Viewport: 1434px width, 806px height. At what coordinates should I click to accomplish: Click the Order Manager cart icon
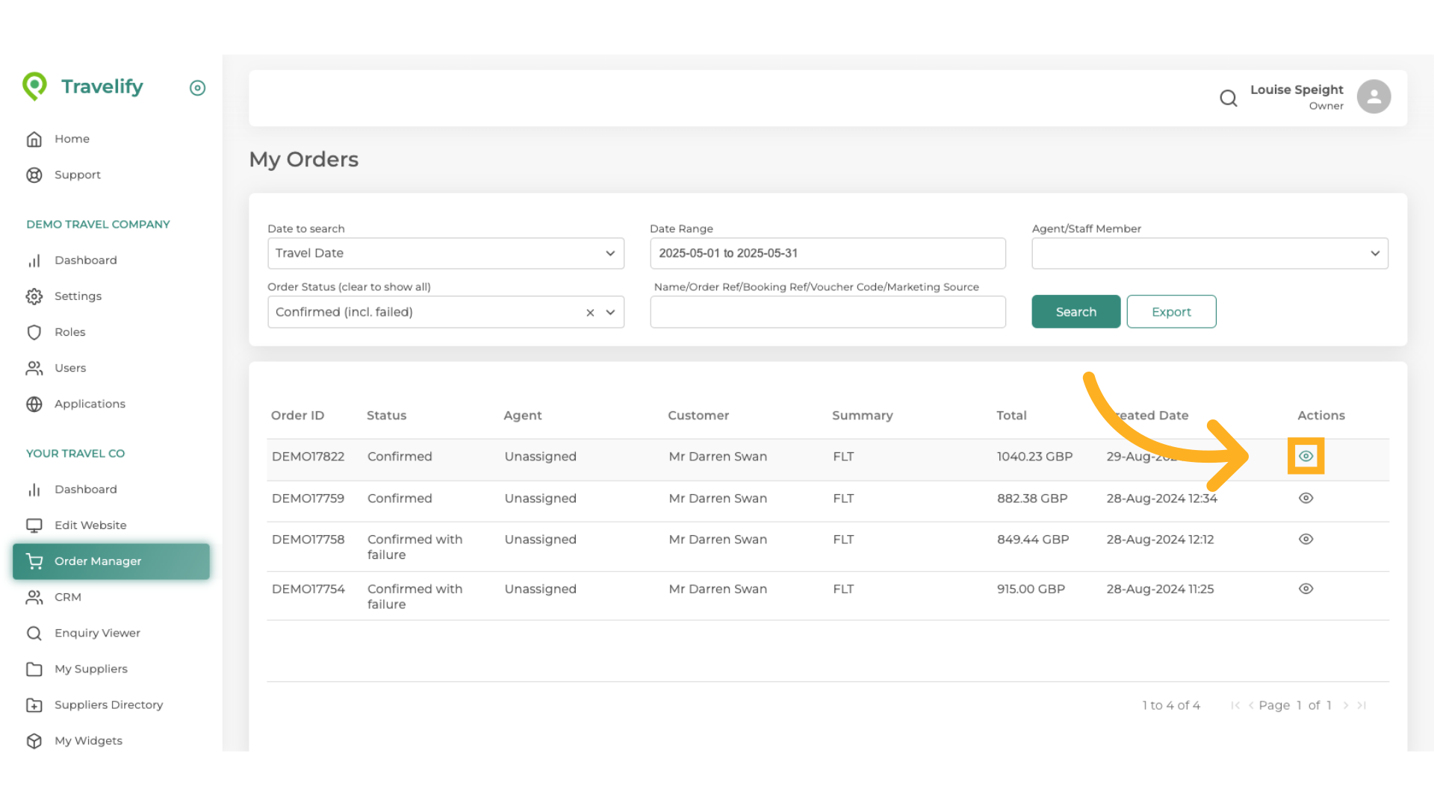[x=34, y=560]
